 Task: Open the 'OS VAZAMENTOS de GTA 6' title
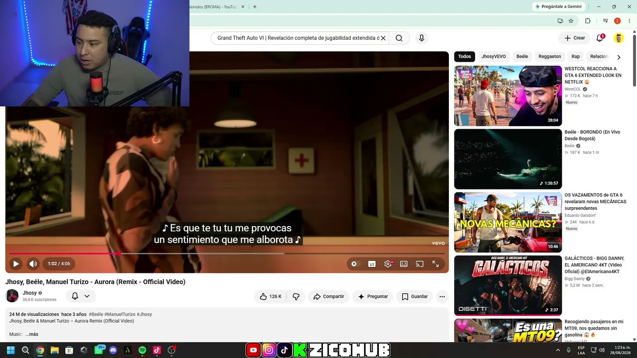pyautogui.click(x=595, y=201)
